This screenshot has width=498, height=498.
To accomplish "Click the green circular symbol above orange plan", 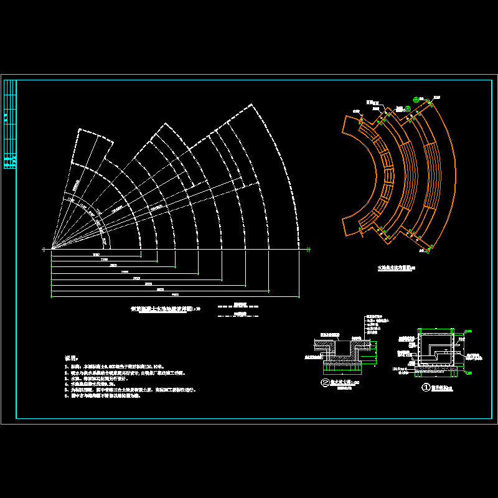I will (x=416, y=100).
